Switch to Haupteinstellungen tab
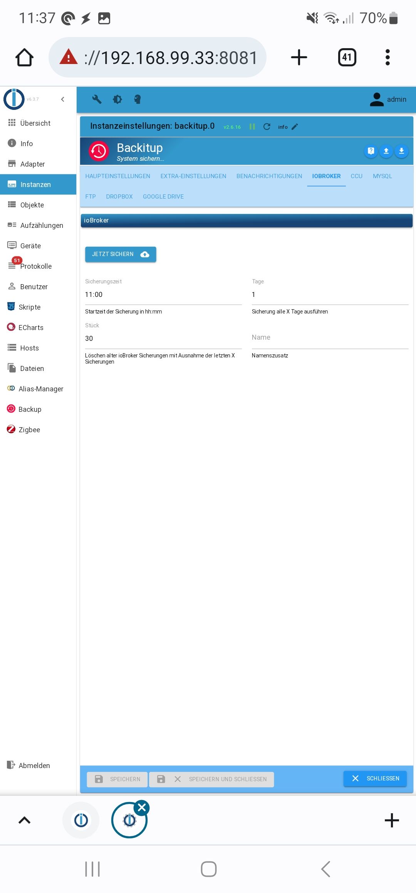The height and width of the screenshot is (893, 416). (x=117, y=176)
